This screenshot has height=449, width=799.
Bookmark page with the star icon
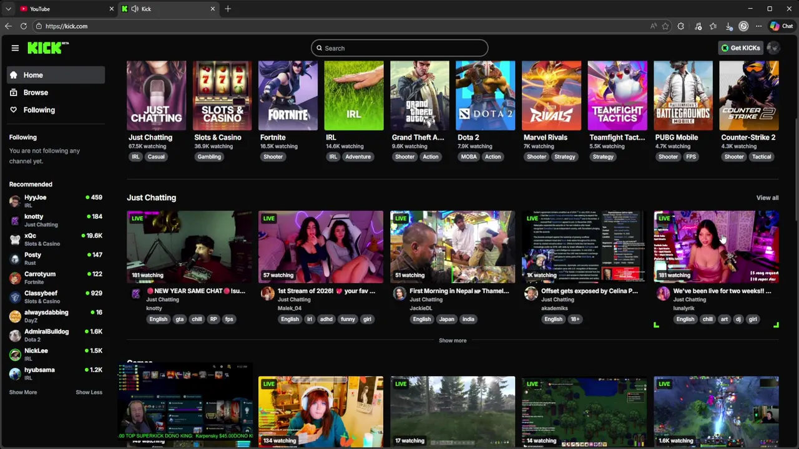665,26
